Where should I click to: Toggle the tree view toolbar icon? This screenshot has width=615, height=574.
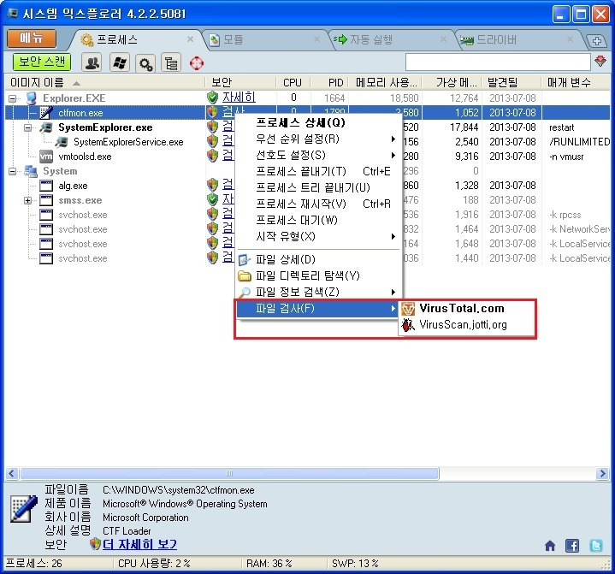point(171,62)
